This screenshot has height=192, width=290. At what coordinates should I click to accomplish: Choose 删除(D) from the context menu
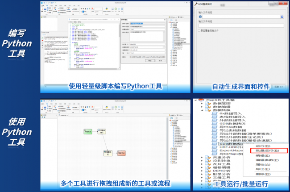pyautogui.click(x=263, y=174)
